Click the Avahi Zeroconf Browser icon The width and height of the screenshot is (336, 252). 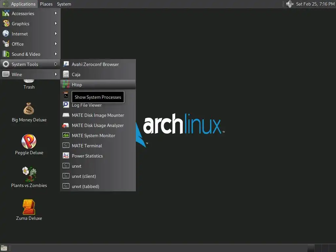(66, 64)
